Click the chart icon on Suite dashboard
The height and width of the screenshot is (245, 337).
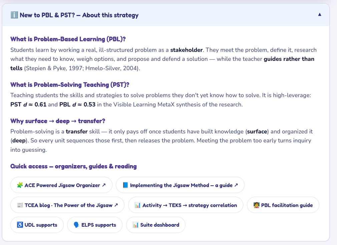click(135, 225)
